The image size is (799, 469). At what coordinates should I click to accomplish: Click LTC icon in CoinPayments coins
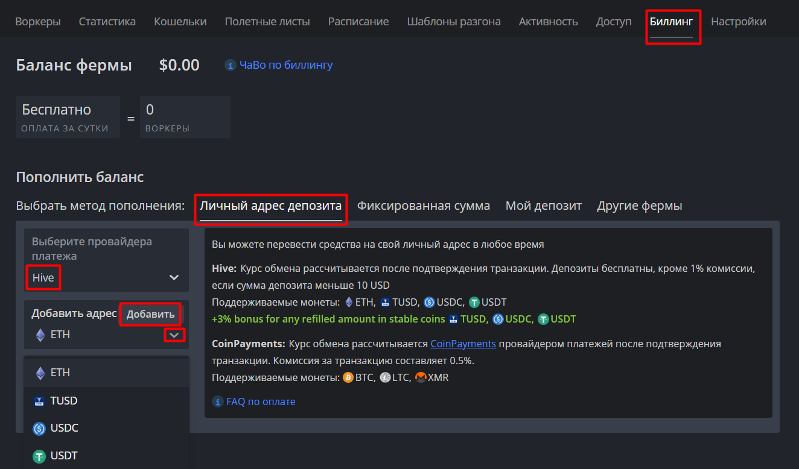pos(385,378)
